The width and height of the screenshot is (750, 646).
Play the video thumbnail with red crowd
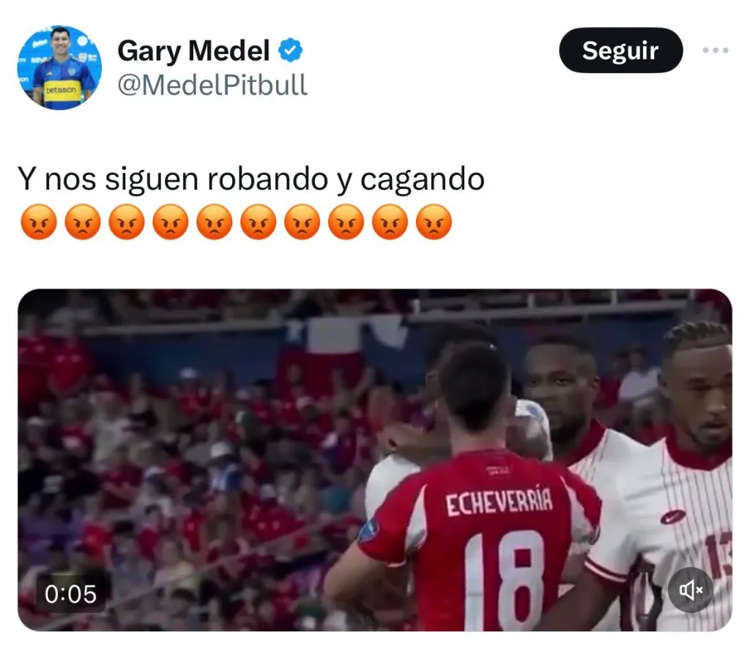point(374,459)
